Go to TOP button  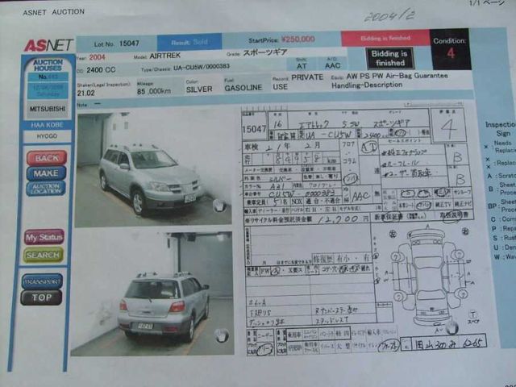(41, 298)
